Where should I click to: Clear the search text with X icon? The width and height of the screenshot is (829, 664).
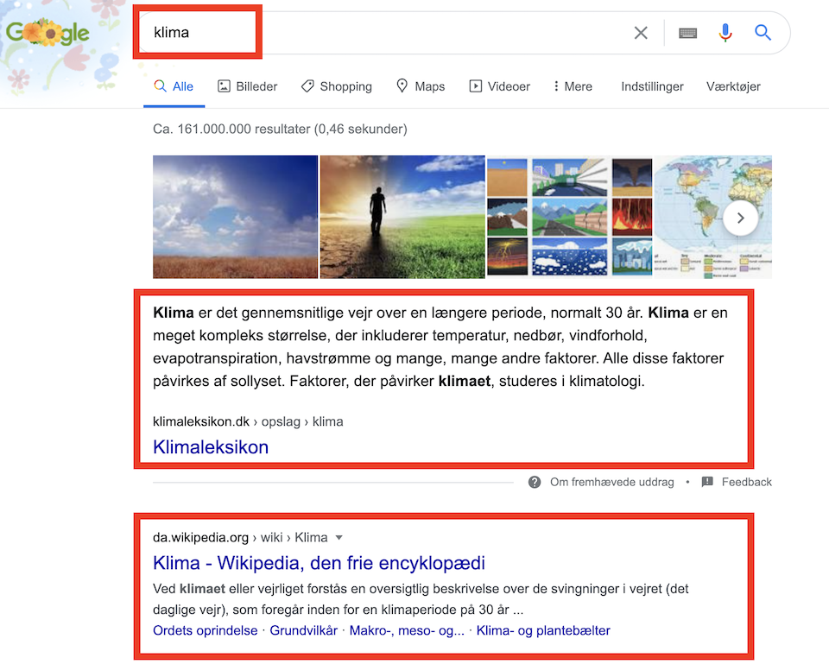pyautogui.click(x=641, y=33)
